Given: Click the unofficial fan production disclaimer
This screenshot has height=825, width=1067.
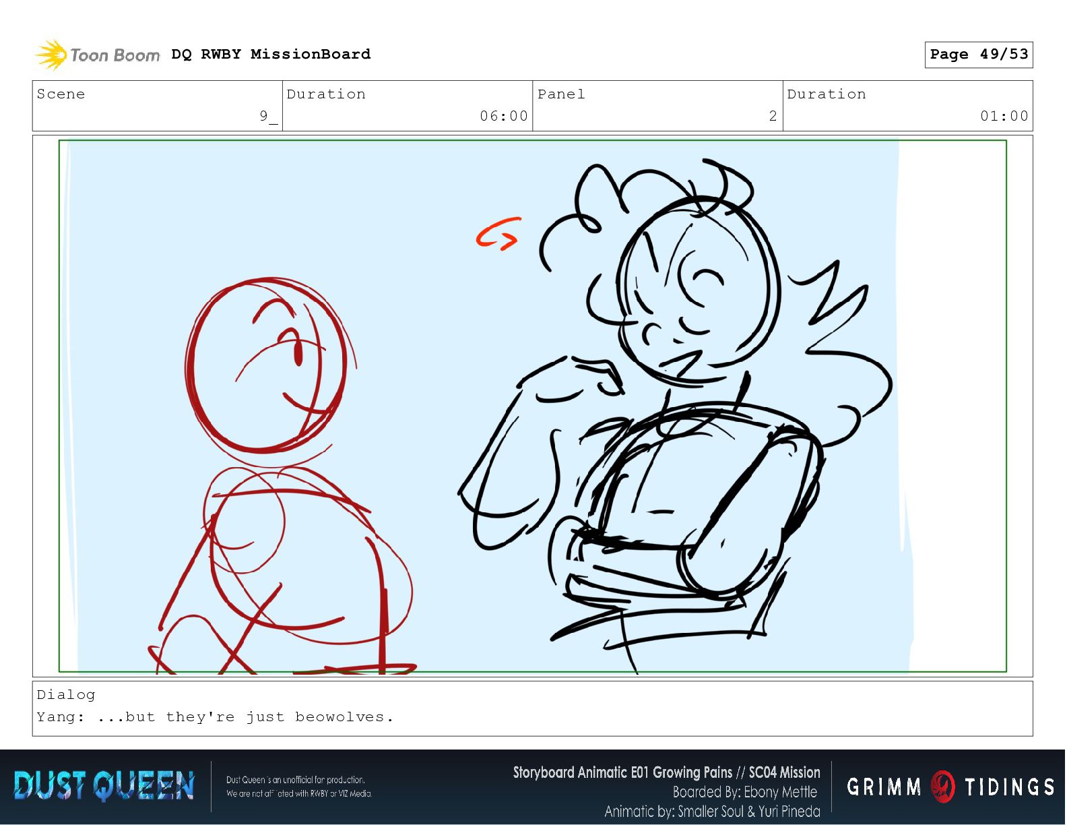Looking at the screenshot, I should click(x=299, y=787).
